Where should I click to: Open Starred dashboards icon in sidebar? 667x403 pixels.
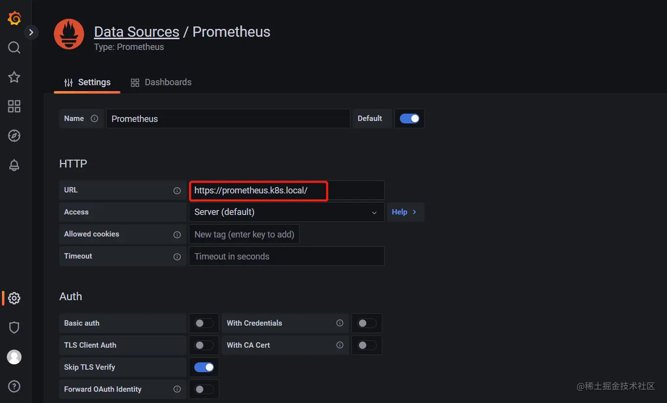click(x=14, y=77)
